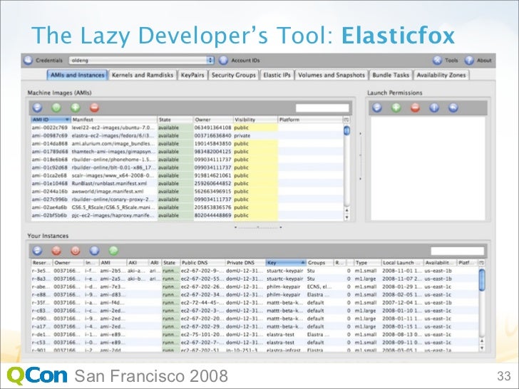The image size is (519, 389).
Task: Click the Instances search filter field
Action: (x=457, y=251)
